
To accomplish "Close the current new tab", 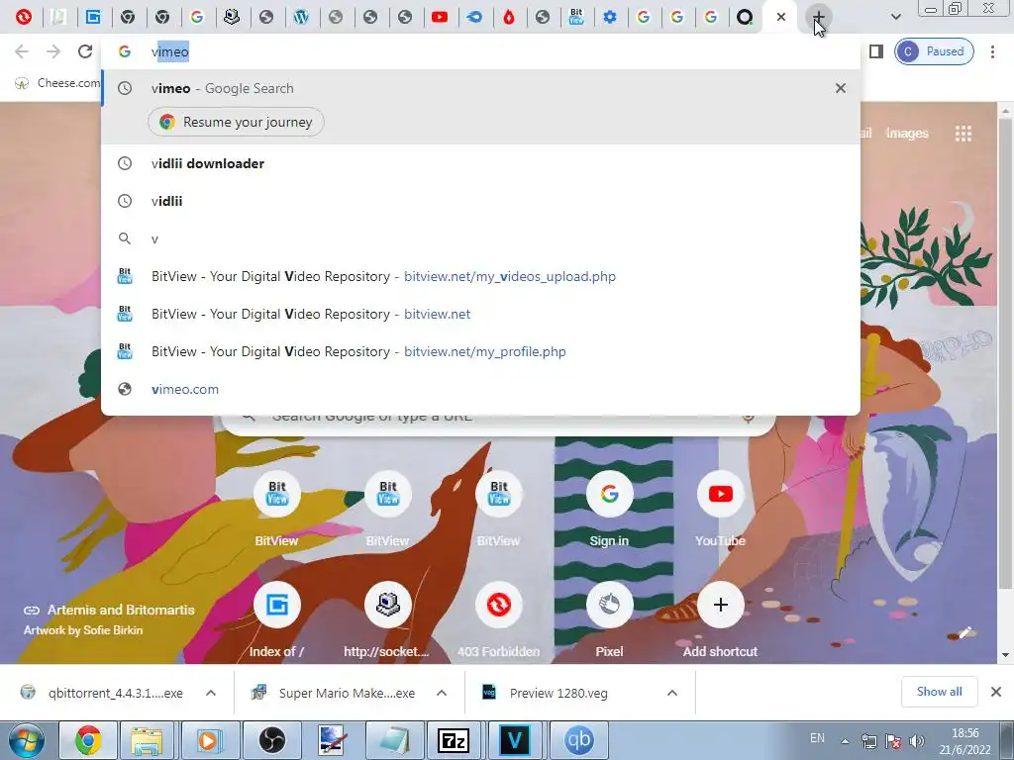I will point(781,18).
